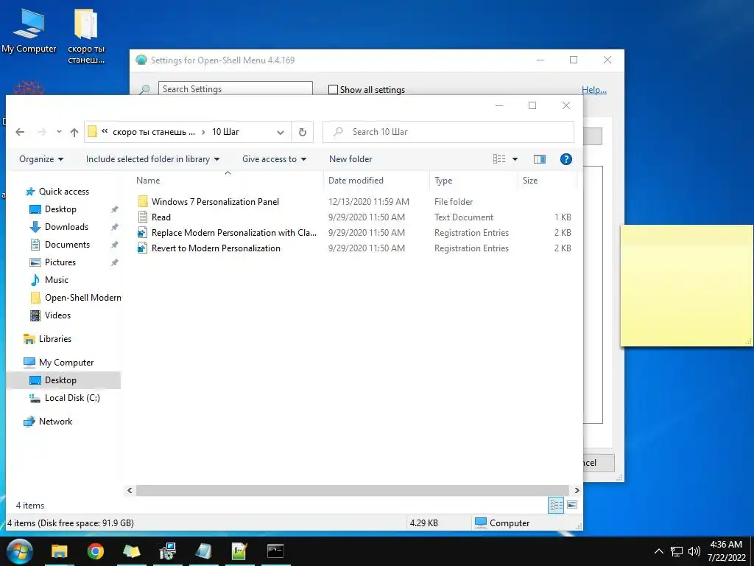Click the breadcrumb chevron before 10 Шаг

coord(203,132)
